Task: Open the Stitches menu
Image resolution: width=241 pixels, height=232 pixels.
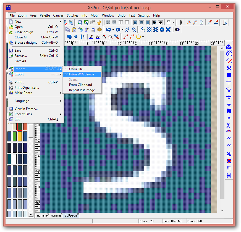Action: (72, 15)
